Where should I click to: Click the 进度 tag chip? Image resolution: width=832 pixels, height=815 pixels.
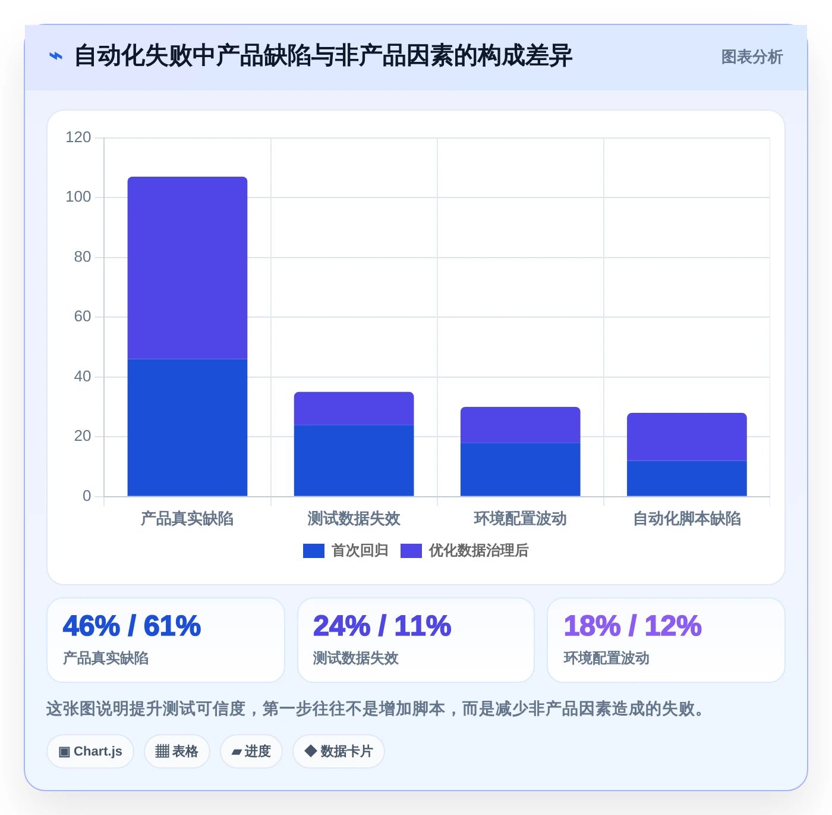click(x=251, y=751)
